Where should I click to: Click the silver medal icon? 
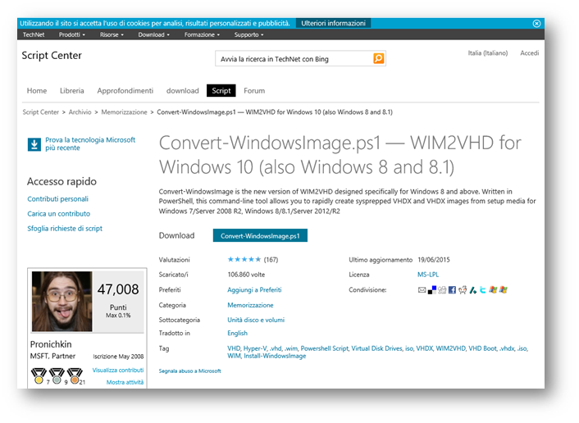pyautogui.click(x=57, y=375)
